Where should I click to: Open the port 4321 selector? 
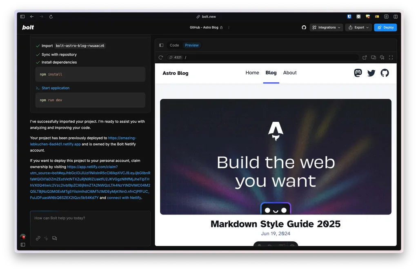(175, 57)
